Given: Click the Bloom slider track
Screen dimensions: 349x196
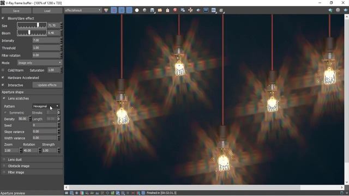Looking at the screenshot, I should tap(32, 33).
